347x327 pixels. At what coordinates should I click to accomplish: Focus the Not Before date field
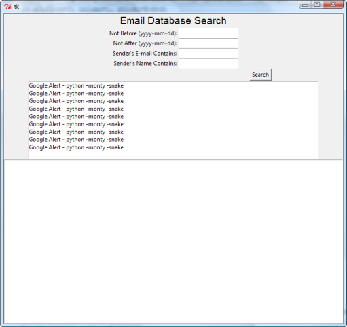208,33
